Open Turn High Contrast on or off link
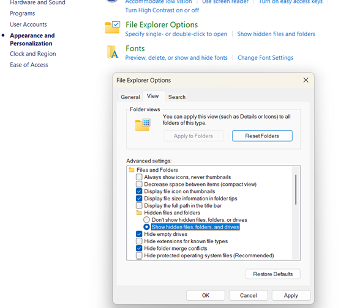The width and height of the screenshot is (338, 308). 162,10
